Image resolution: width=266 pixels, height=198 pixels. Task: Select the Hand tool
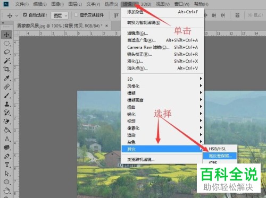(x=6, y=191)
